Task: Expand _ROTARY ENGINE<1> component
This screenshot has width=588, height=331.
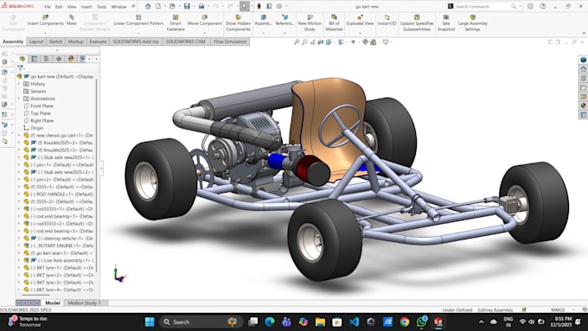Action: (19, 245)
